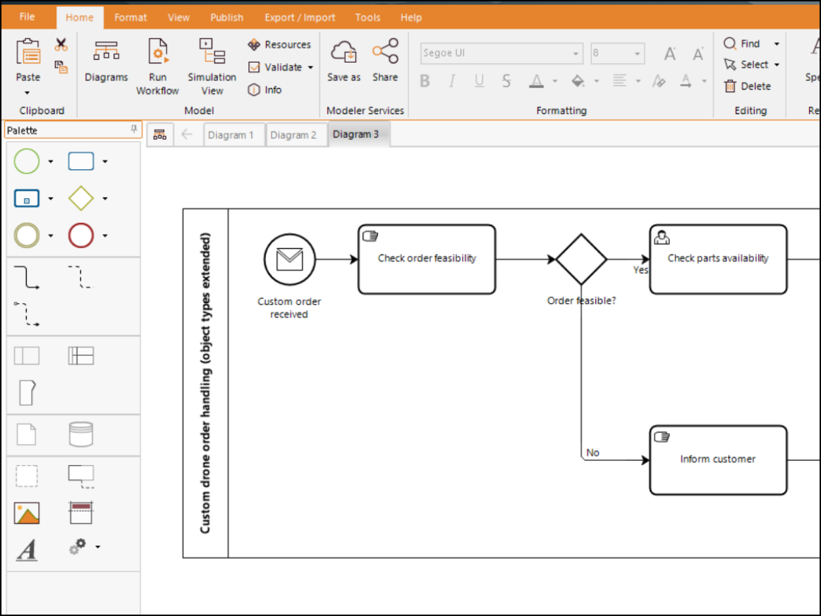
Task: Toggle Strikethrough formatting
Action: pos(506,81)
